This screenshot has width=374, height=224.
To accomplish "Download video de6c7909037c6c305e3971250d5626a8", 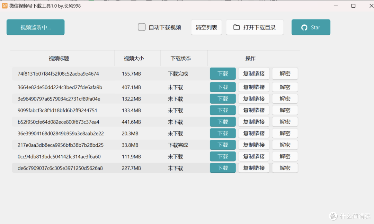I will click(223, 168).
